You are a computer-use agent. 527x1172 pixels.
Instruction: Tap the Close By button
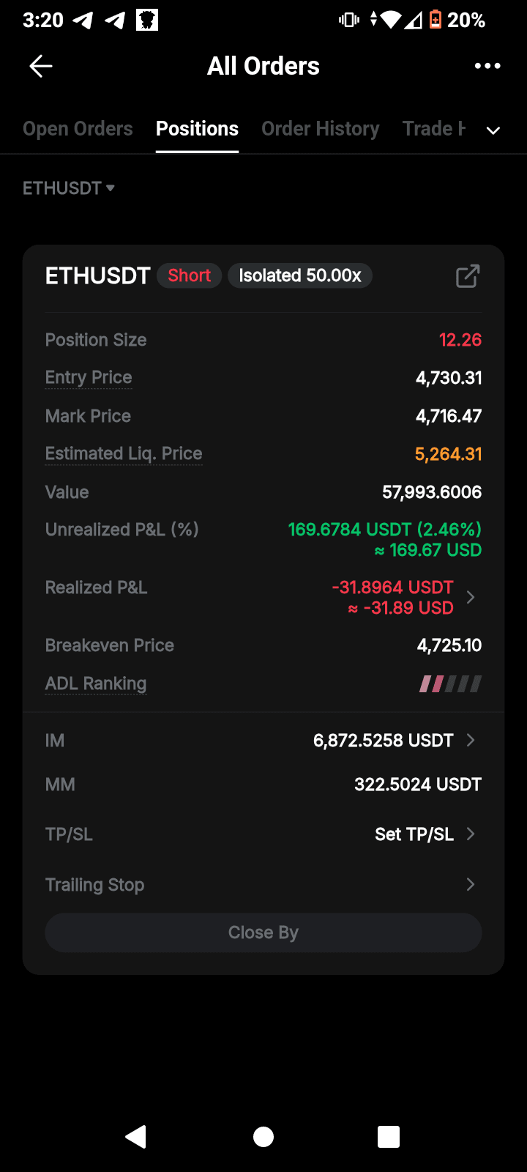tap(263, 932)
